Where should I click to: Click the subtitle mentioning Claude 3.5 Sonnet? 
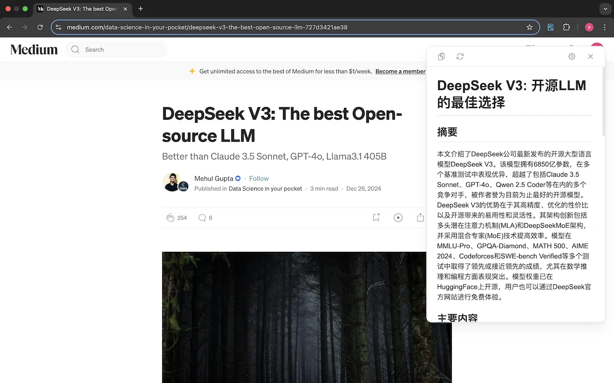click(274, 157)
